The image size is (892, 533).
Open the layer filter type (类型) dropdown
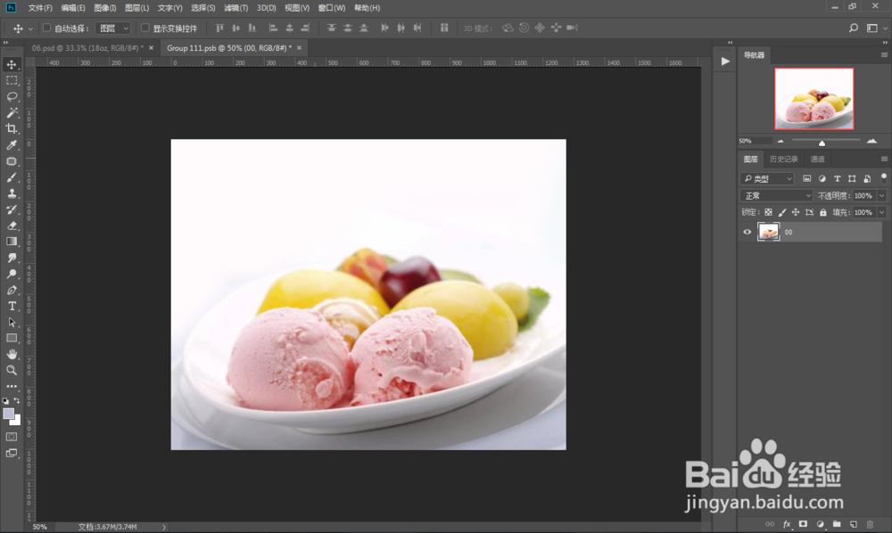pyautogui.click(x=766, y=178)
